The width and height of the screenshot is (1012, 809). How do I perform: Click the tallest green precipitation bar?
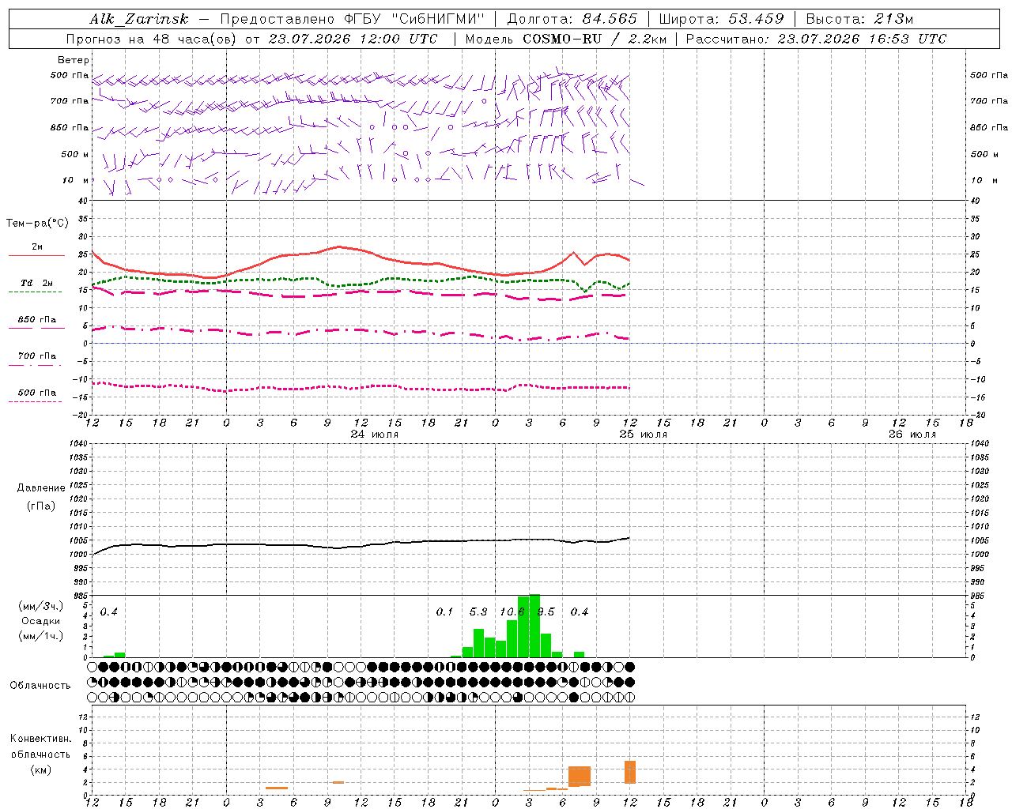534,626
